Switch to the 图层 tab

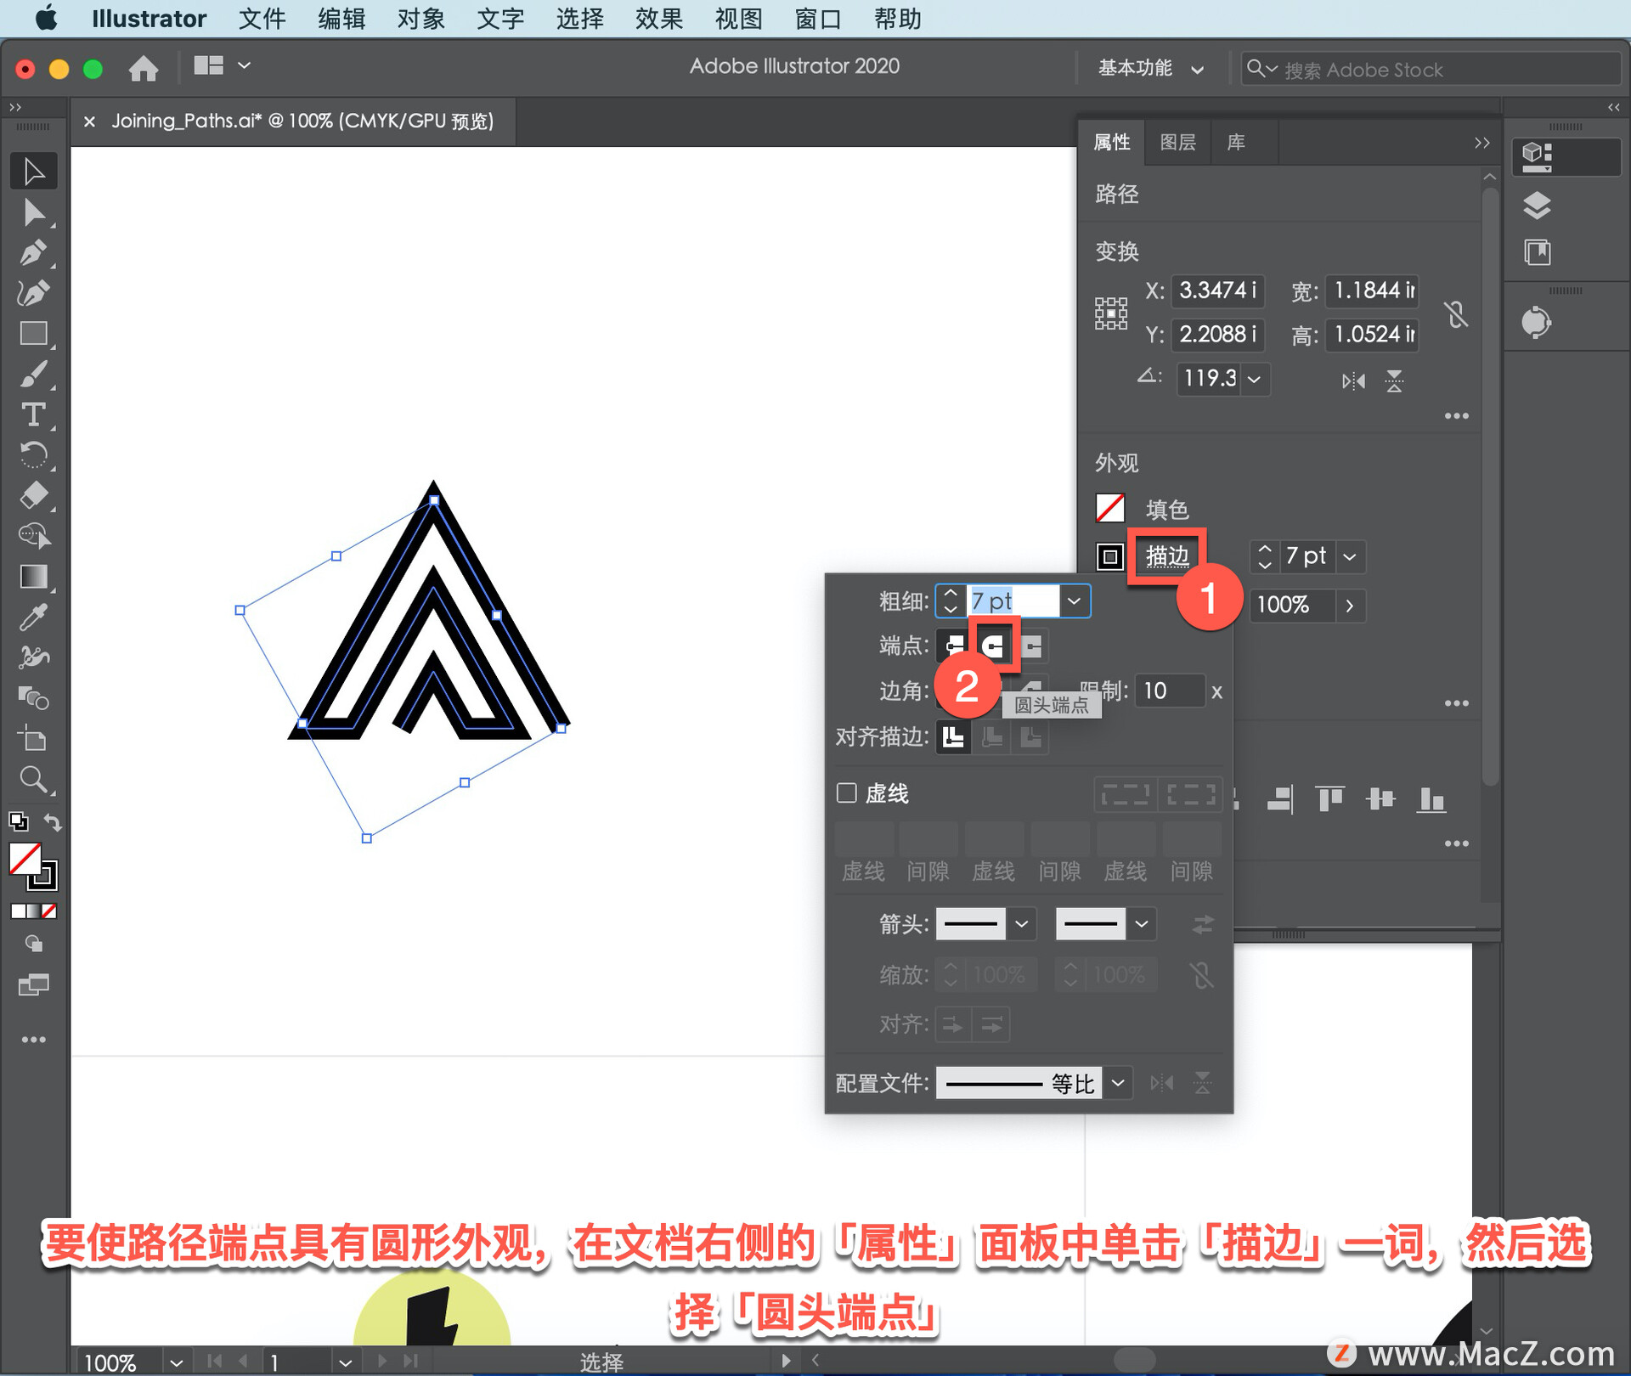(x=1177, y=142)
